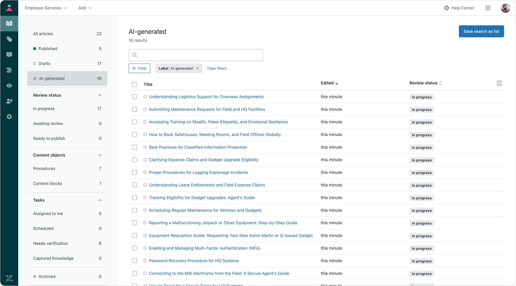Image resolution: width=516 pixels, height=286 pixels.
Task: Open the products grid icon in top bar
Action: pyautogui.click(x=488, y=8)
